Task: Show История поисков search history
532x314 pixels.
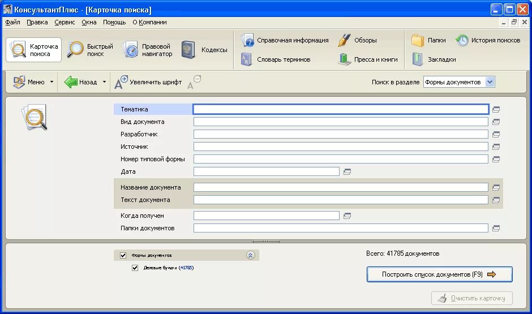Action: coord(487,40)
